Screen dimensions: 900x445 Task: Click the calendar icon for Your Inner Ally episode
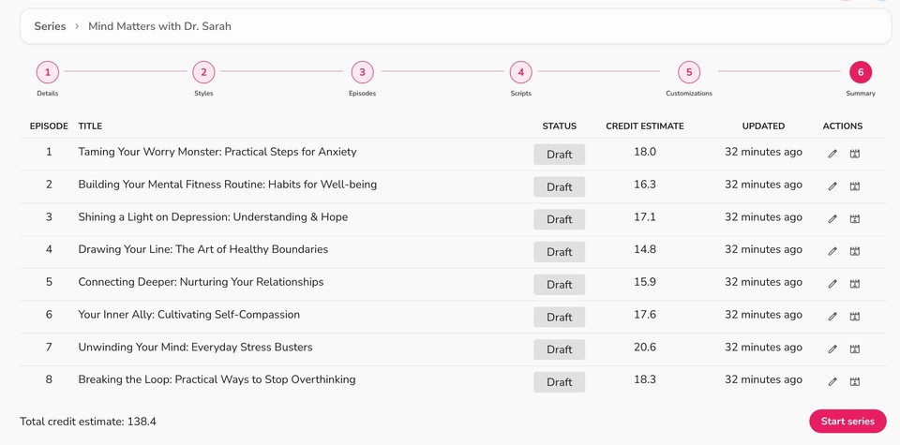[855, 317]
